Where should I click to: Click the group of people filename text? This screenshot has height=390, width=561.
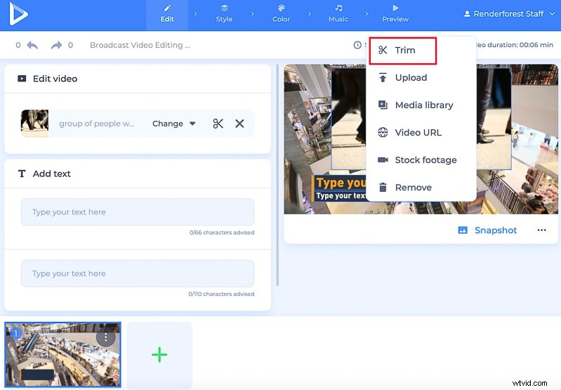(97, 124)
